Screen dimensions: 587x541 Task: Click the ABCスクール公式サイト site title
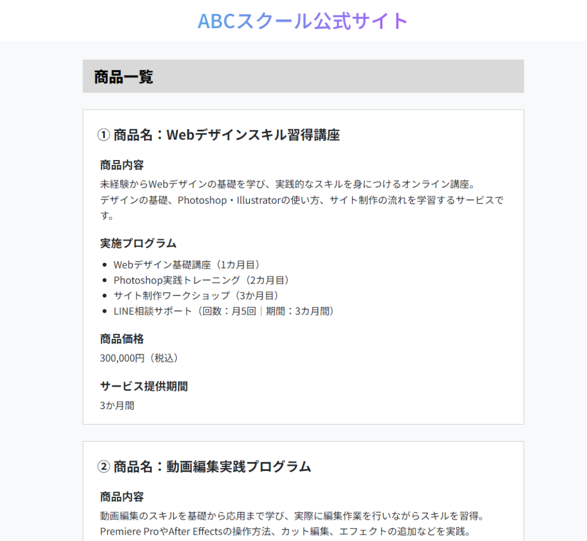pyautogui.click(x=303, y=21)
